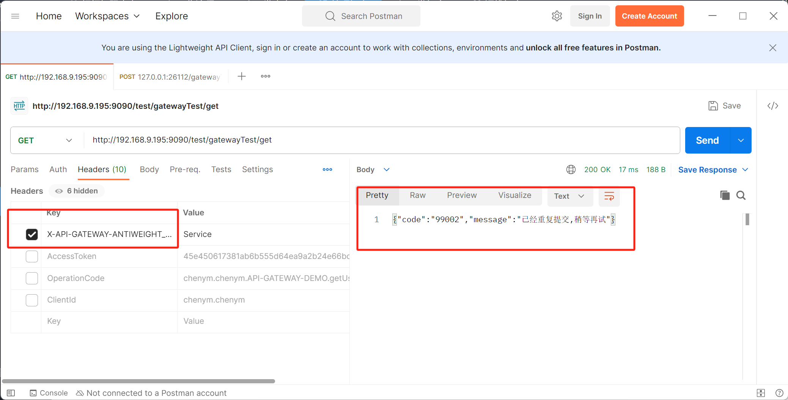Expand the Send button dropdown arrow
This screenshot has height=400, width=788.
tap(741, 140)
